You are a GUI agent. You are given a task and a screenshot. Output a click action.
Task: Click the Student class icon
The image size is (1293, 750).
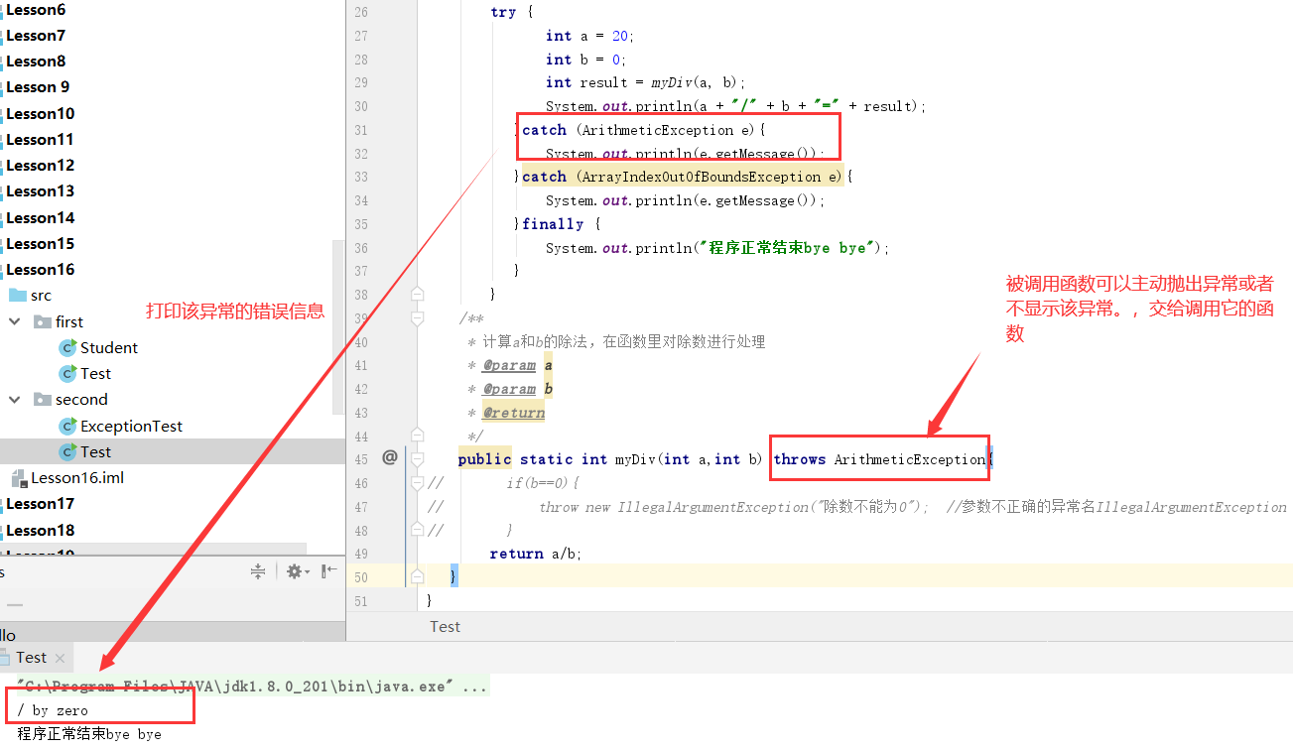click(x=67, y=347)
